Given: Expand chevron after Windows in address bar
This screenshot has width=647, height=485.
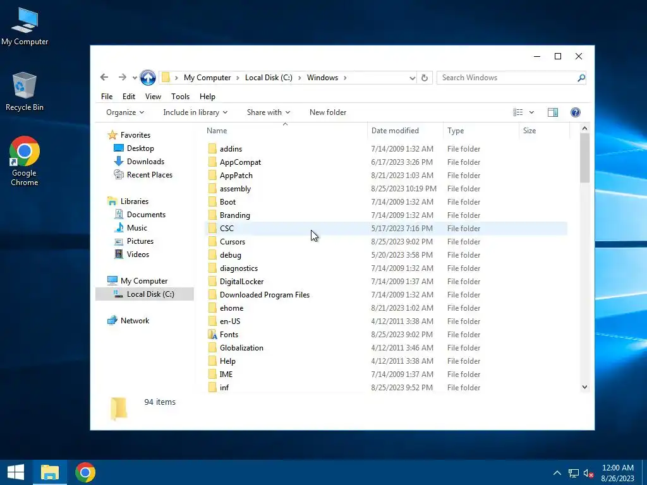Looking at the screenshot, I should point(345,78).
